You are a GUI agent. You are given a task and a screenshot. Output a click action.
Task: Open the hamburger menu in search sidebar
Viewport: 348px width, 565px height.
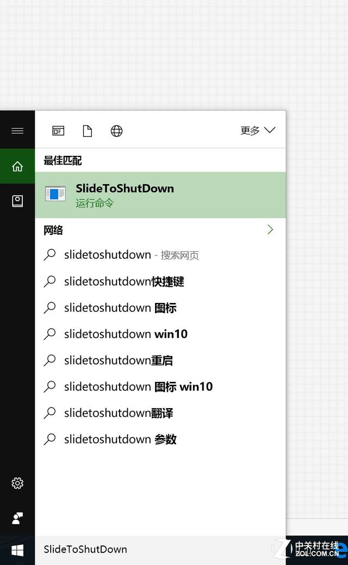[17, 130]
